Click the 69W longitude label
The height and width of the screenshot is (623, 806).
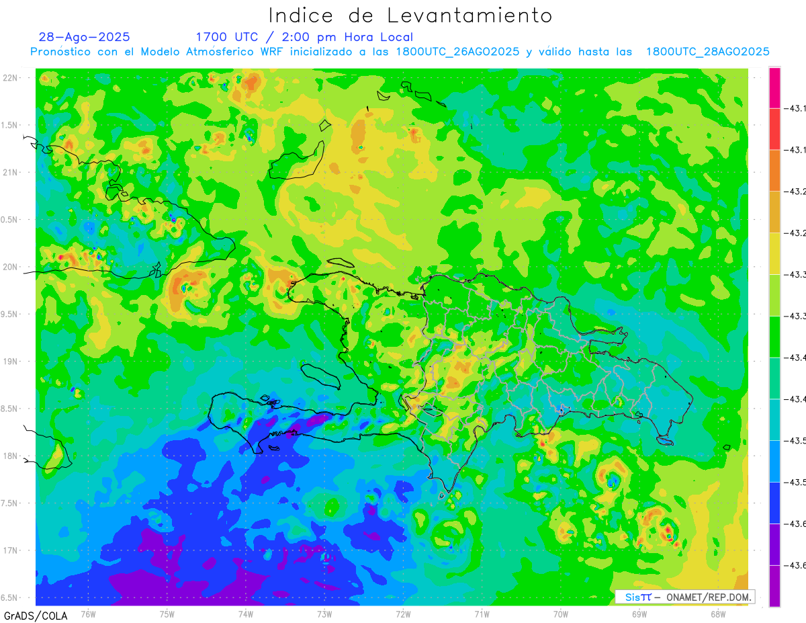(639, 614)
